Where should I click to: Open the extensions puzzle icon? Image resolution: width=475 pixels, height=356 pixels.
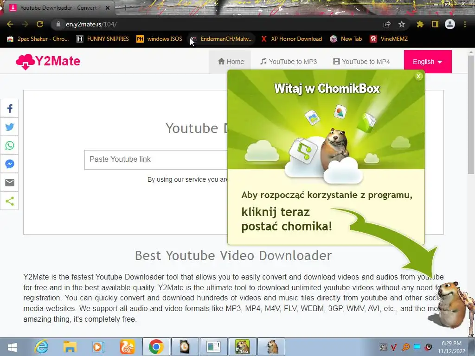pyautogui.click(x=420, y=24)
